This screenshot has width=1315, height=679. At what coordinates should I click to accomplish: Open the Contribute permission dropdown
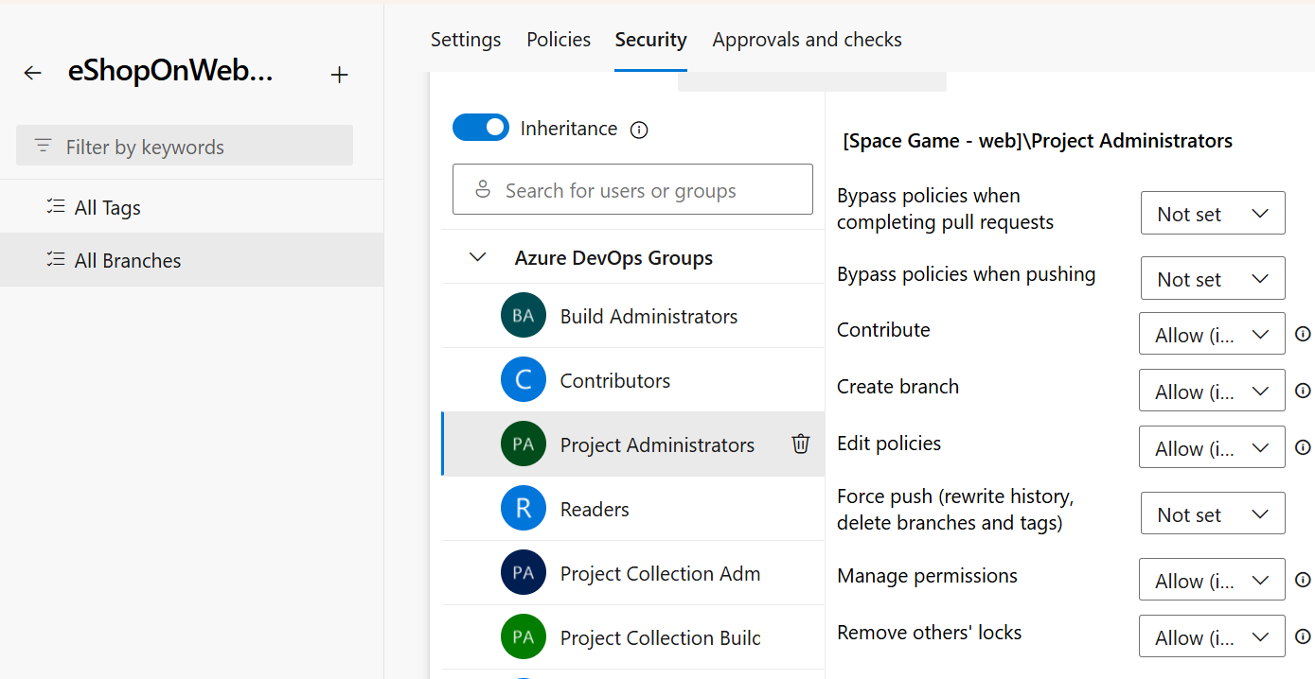tap(1212, 335)
